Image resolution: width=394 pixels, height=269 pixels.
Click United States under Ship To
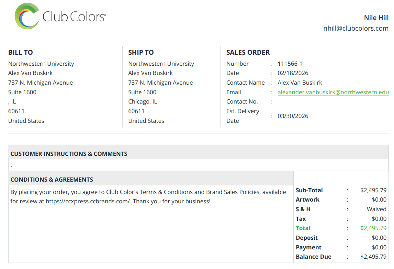coord(146,121)
